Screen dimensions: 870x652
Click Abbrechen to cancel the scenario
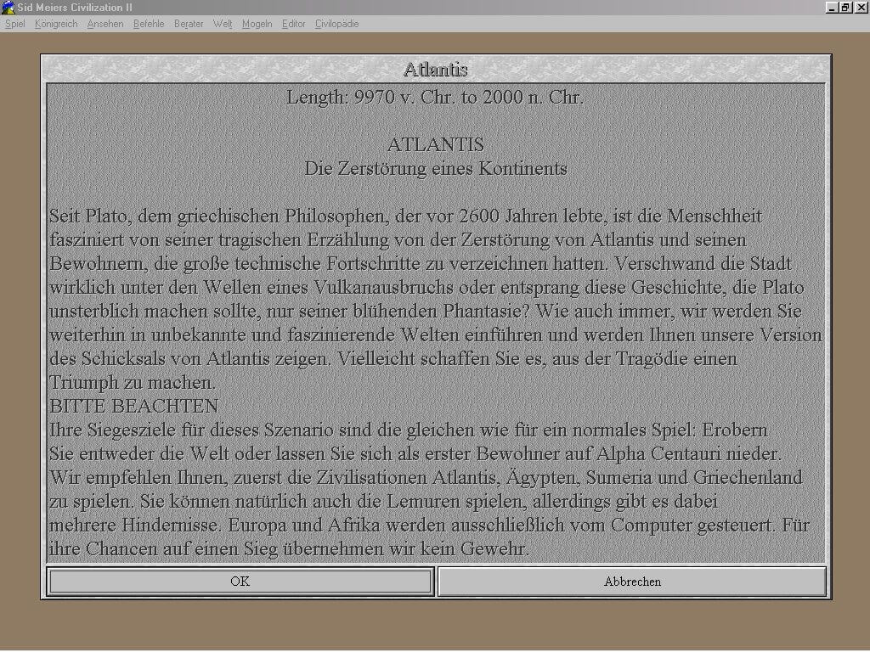click(x=632, y=582)
